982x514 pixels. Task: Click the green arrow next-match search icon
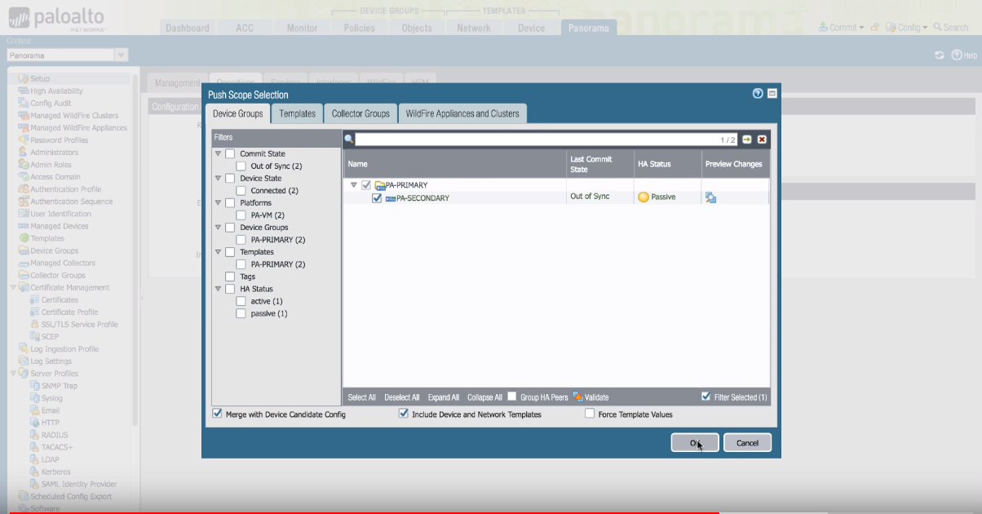pos(747,140)
